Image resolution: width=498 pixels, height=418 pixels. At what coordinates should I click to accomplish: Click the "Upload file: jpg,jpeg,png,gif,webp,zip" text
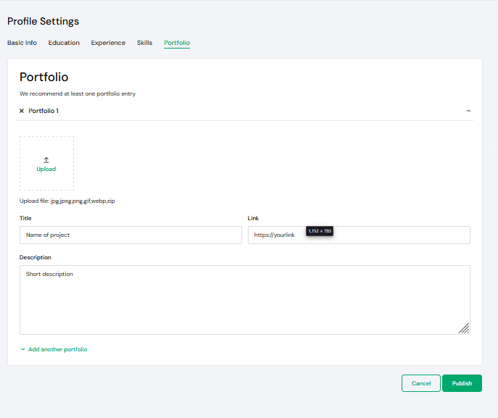pyautogui.click(x=67, y=201)
